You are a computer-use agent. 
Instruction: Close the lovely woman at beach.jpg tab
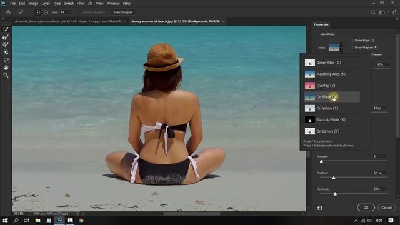pyautogui.click(x=223, y=21)
